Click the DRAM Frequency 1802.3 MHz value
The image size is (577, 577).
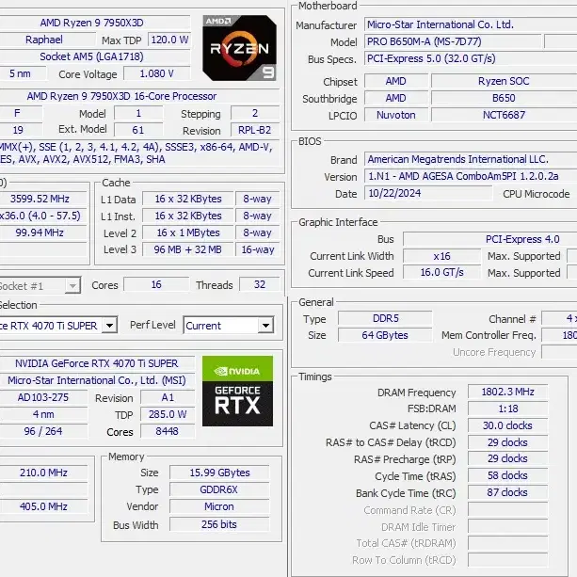[x=508, y=392]
